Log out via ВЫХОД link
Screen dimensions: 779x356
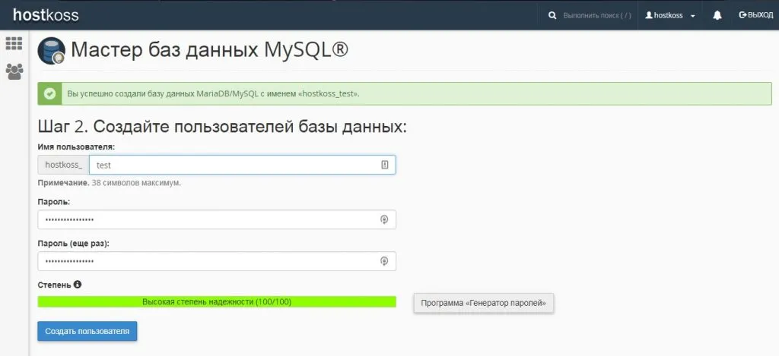[756, 15]
